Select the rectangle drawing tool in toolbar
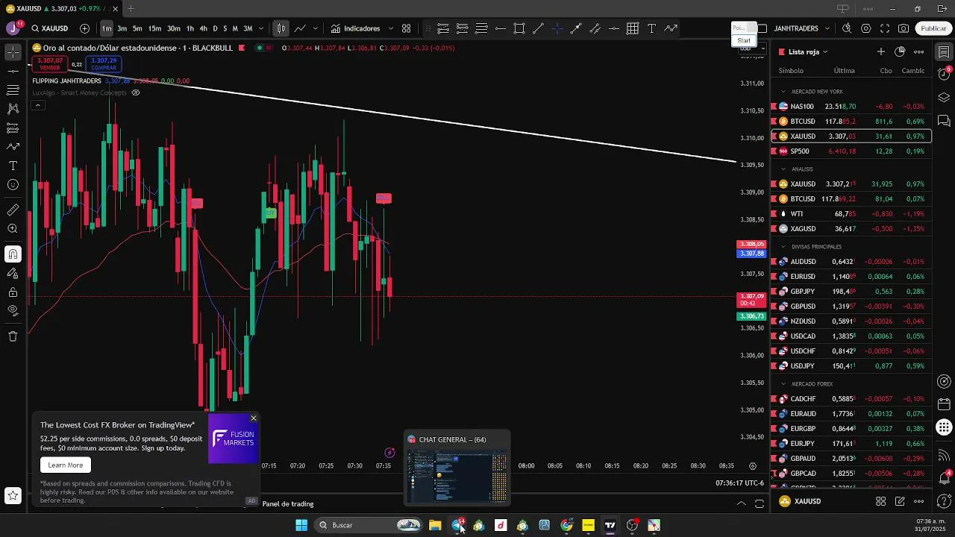Viewport: 955px width, 537px height. pos(519,28)
